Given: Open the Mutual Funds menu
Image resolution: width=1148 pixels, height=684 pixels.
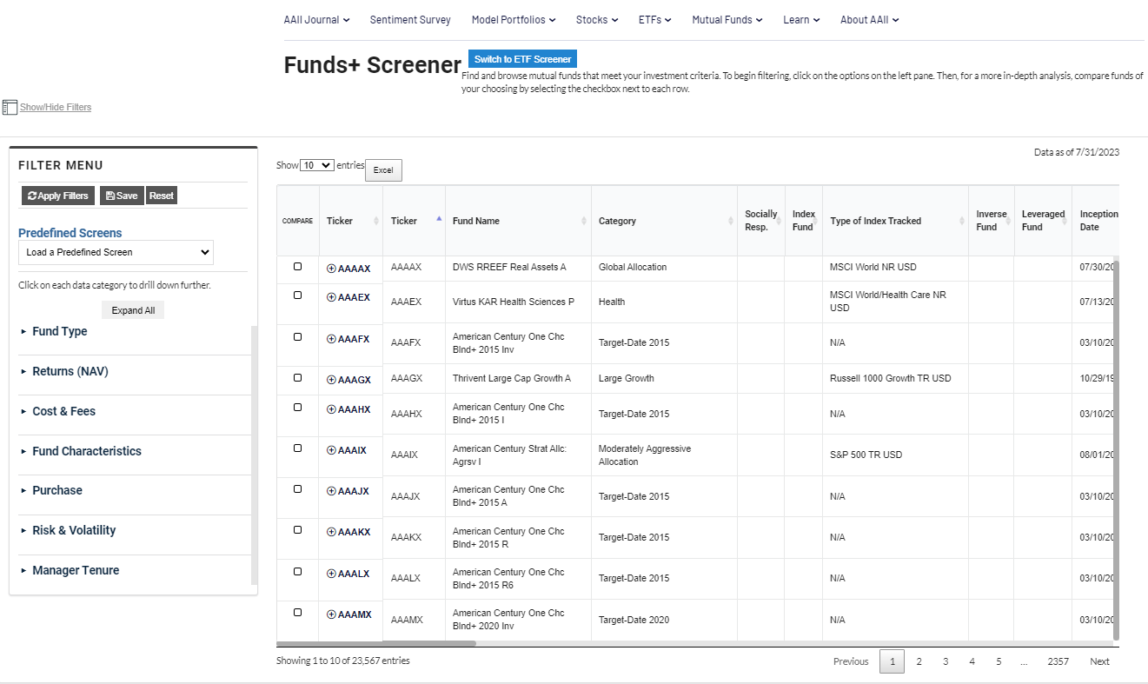Looking at the screenshot, I should 727,19.
